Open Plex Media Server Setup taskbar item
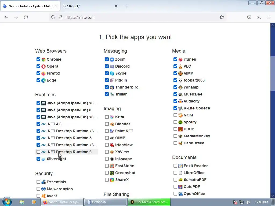This screenshot has width=275, height=206. 149,202
